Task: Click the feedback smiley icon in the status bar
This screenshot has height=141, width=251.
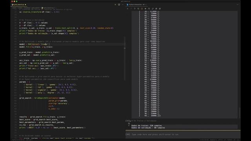Action: tap(235, 140)
